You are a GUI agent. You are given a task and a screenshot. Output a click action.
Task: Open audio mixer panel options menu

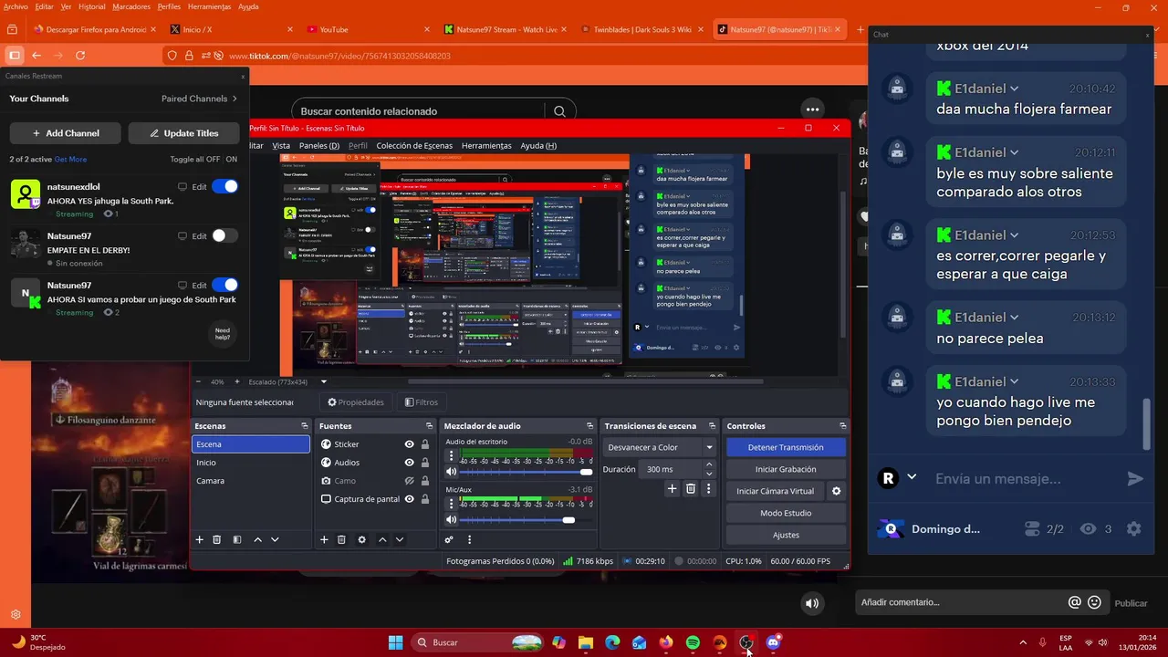(x=470, y=539)
